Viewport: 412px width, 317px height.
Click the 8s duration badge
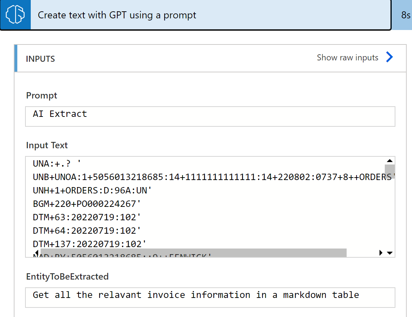pyautogui.click(x=405, y=15)
